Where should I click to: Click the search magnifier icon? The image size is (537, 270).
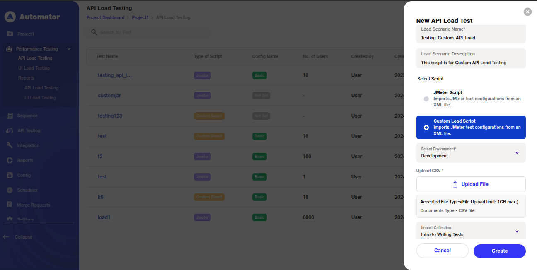(x=94, y=32)
